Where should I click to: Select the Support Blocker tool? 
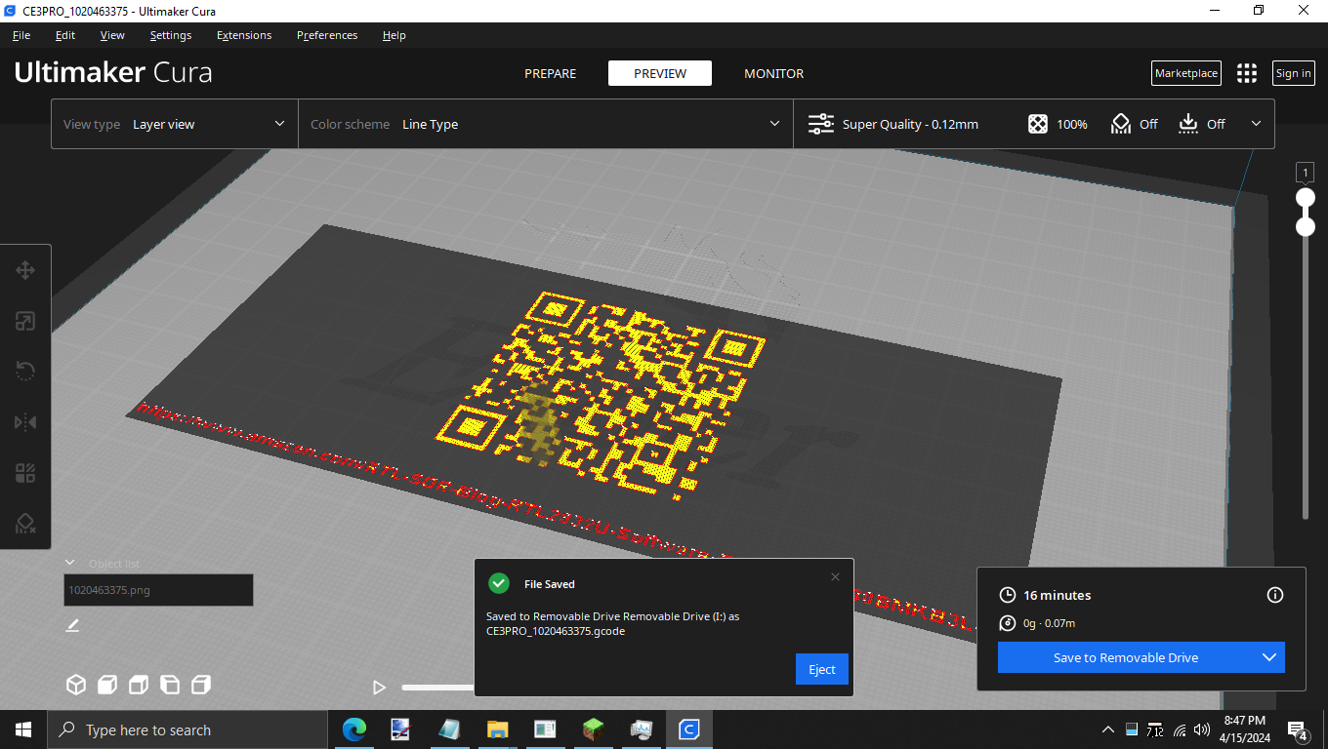coord(25,524)
